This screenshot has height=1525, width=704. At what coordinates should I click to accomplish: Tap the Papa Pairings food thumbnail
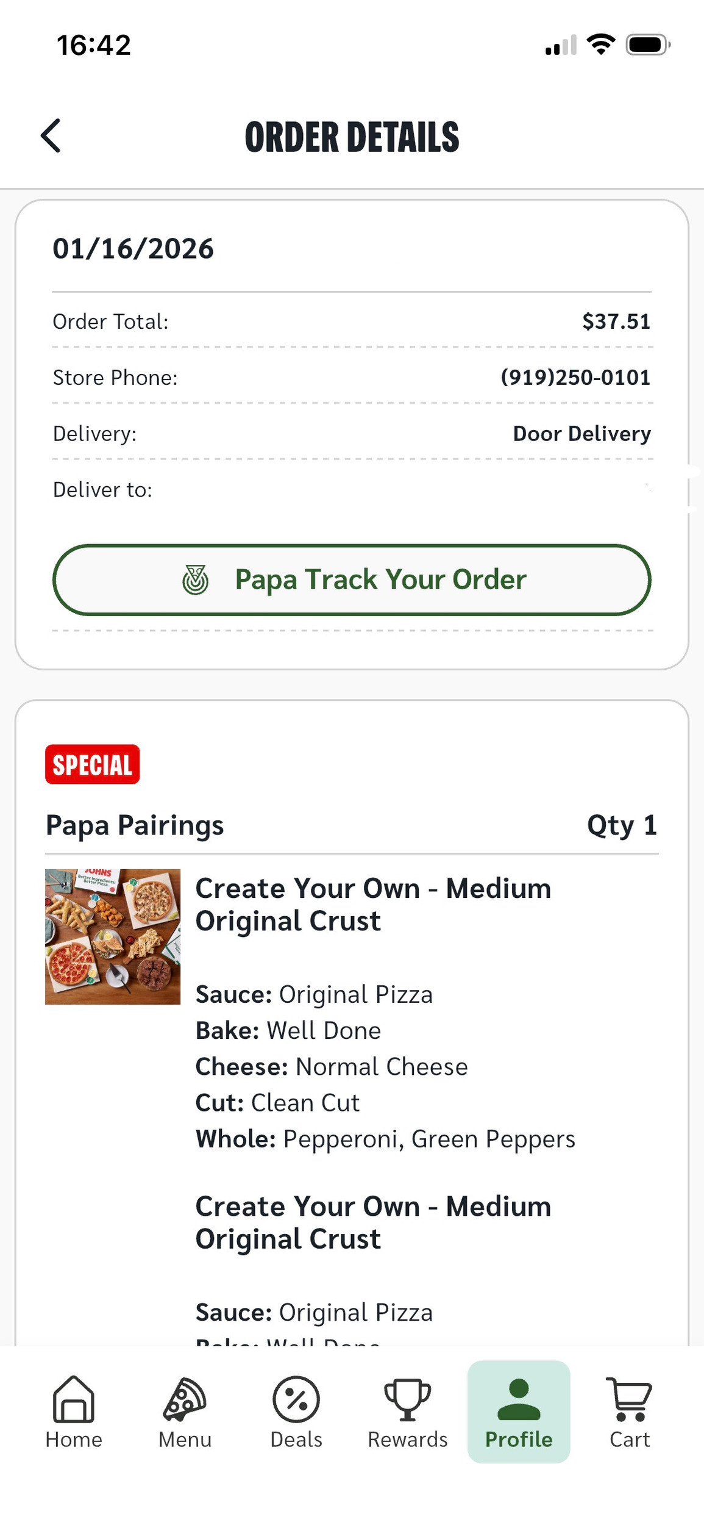click(113, 936)
